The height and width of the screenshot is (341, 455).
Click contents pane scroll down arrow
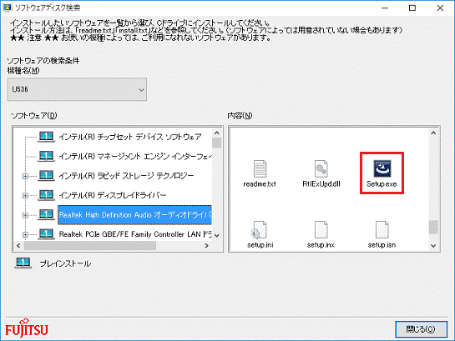(x=433, y=246)
